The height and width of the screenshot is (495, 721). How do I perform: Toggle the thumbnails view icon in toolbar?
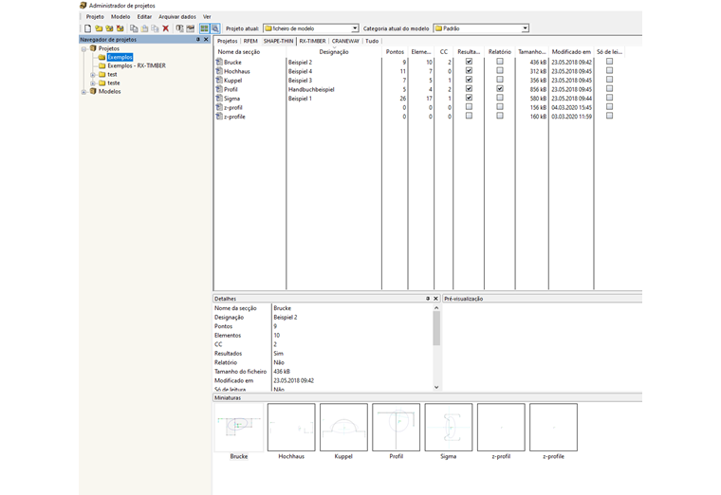click(204, 28)
